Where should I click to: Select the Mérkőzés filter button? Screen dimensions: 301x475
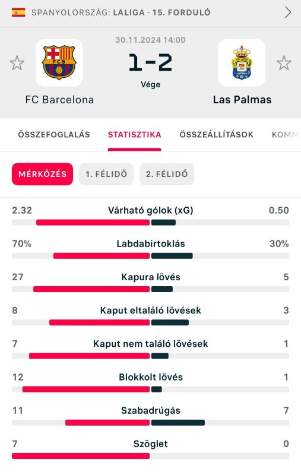pyautogui.click(x=42, y=174)
